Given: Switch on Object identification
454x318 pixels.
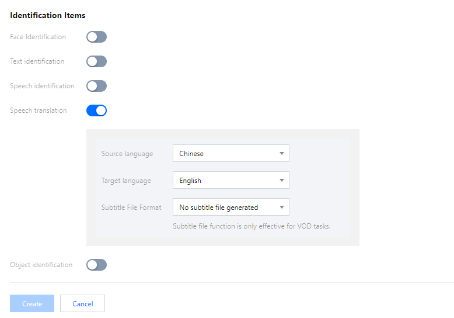Looking at the screenshot, I should [x=96, y=265].
